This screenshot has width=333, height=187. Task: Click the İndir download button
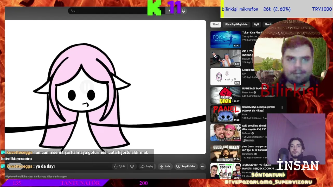click(165, 166)
